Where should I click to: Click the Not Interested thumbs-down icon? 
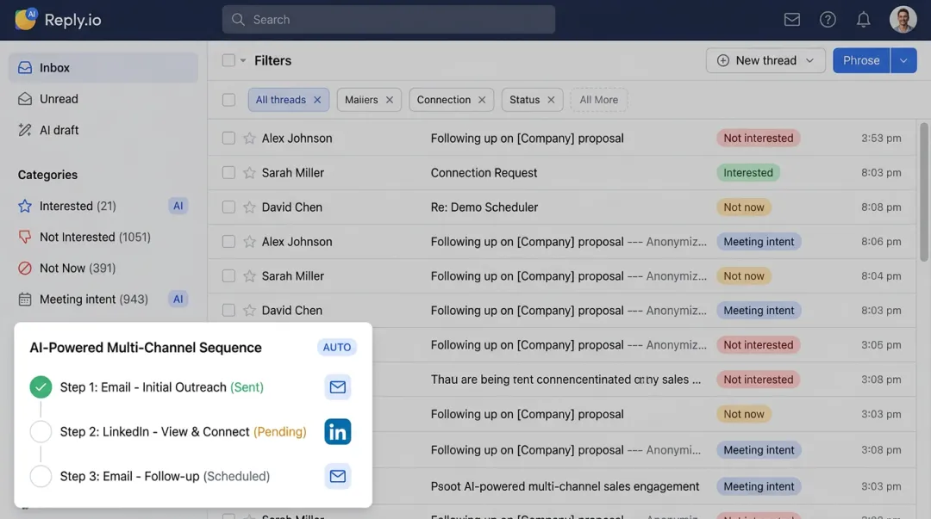tap(25, 237)
